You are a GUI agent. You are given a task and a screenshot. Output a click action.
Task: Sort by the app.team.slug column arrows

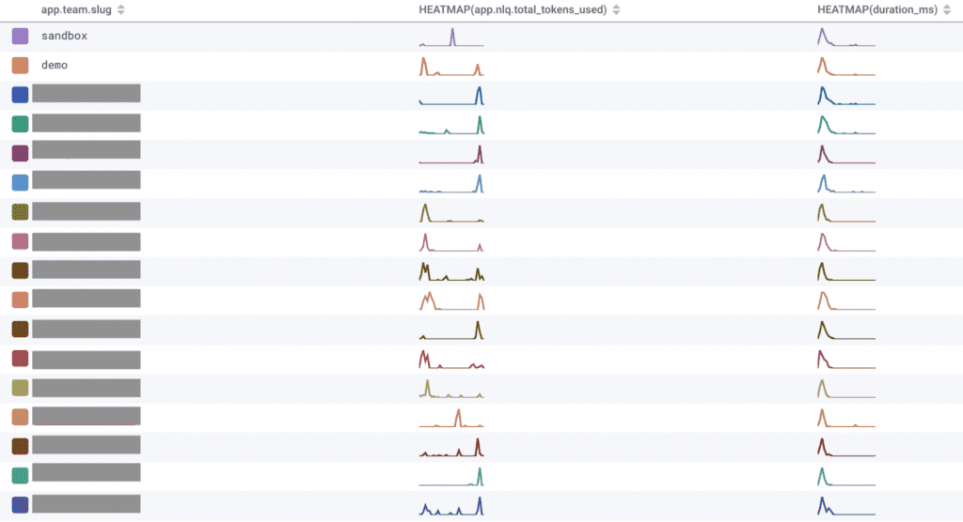coord(120,9)
